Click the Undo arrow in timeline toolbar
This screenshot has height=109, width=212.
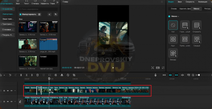[x=10, y=75]
